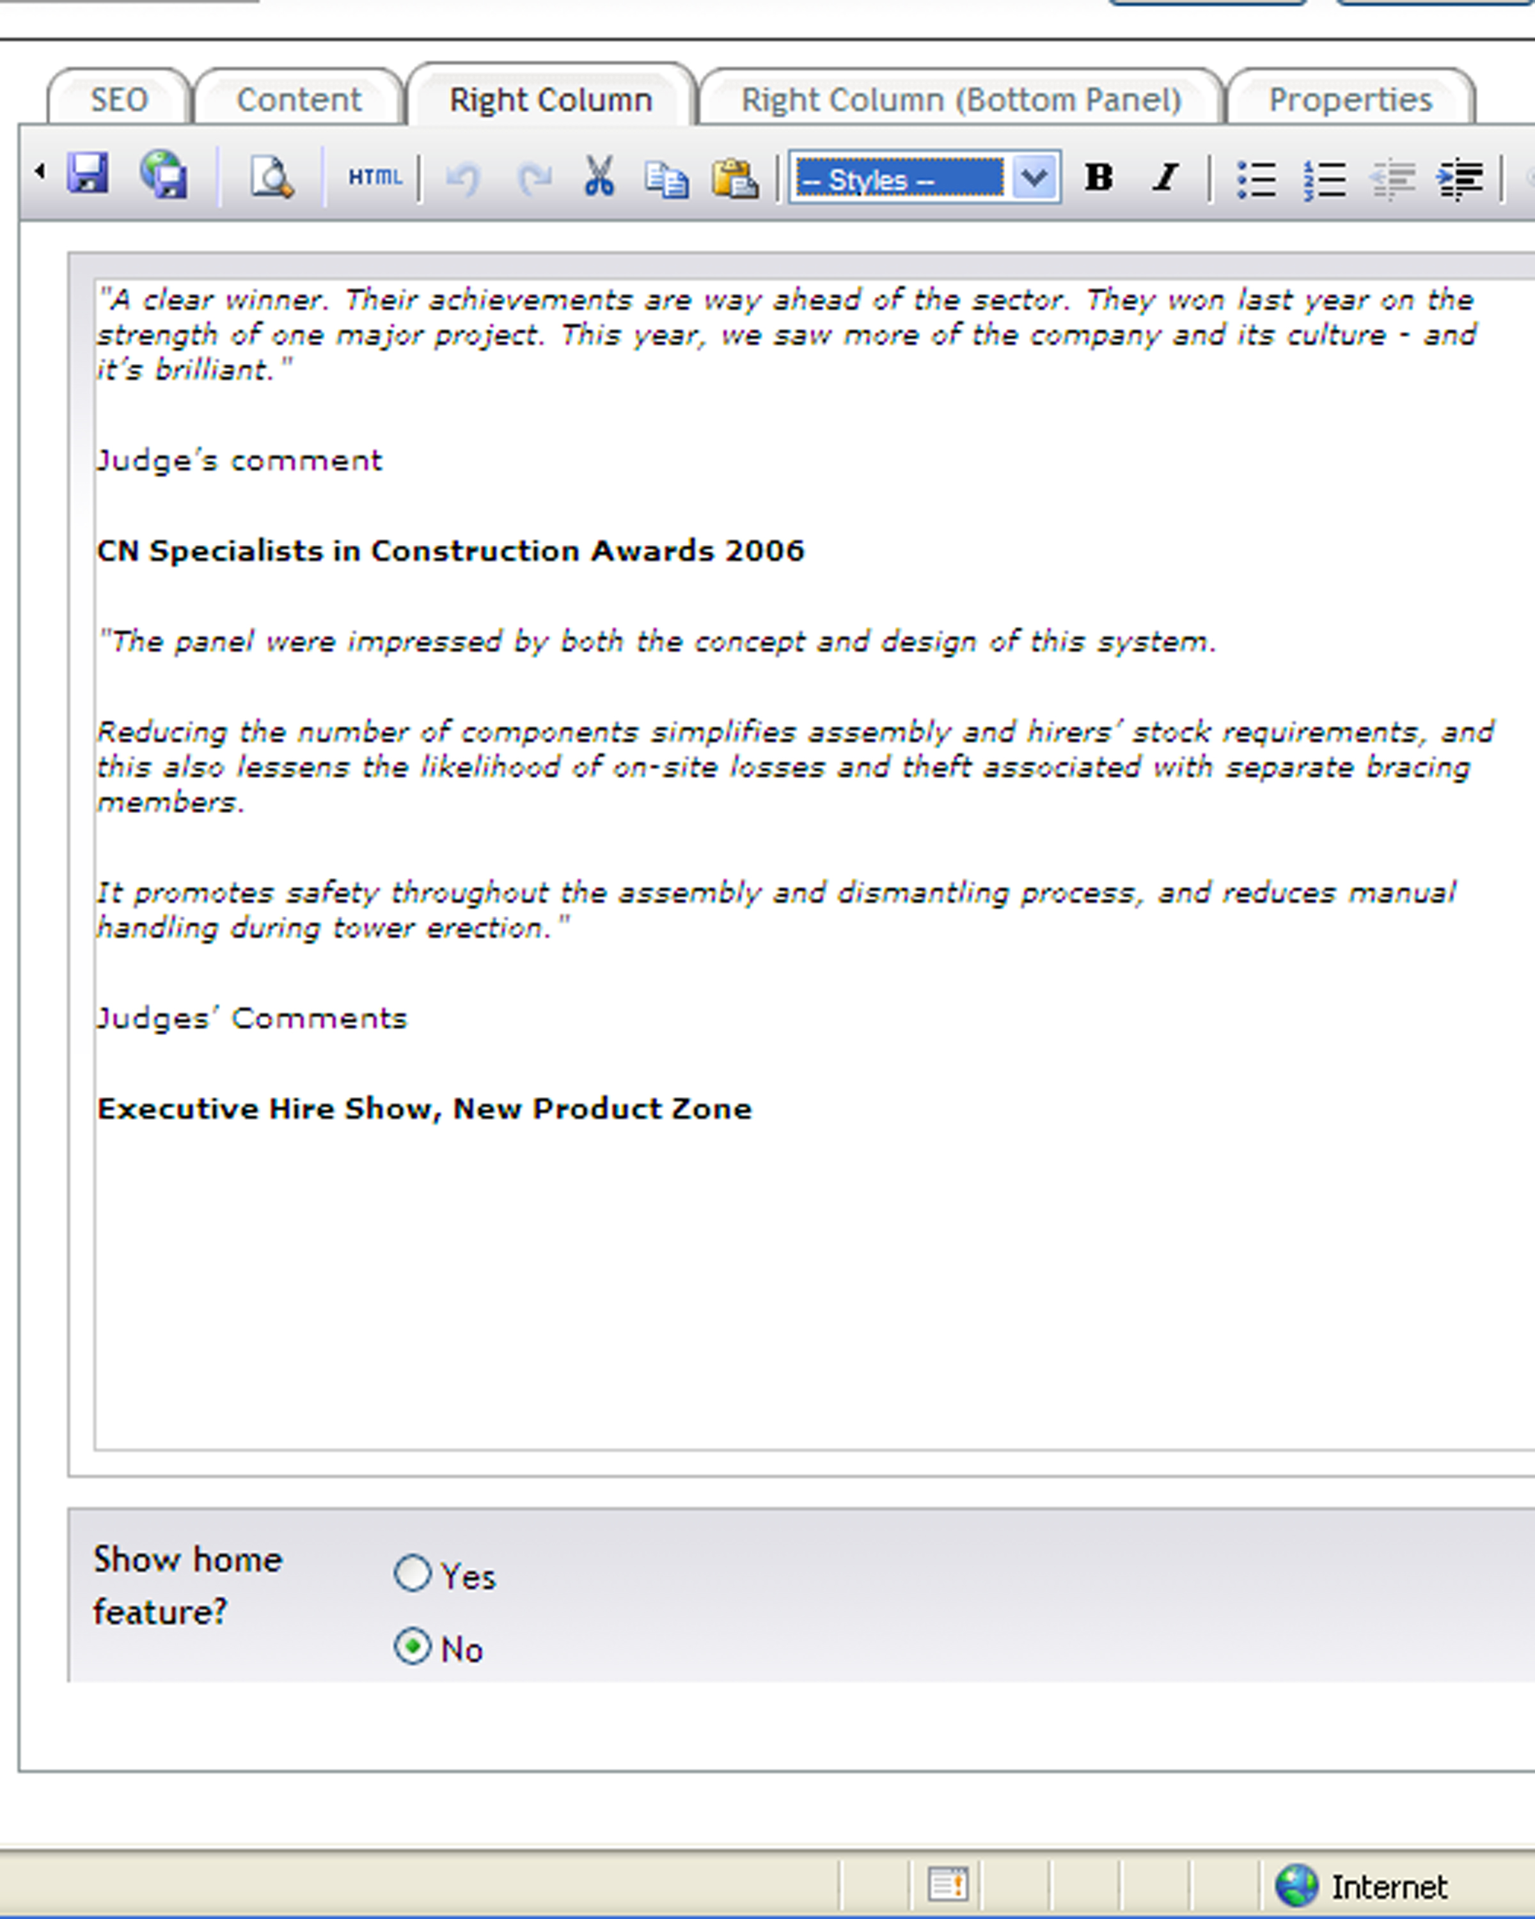Click the Paste clipboard icon
Image resolution: width=1535 pixels, height=1919 pixels.
pos(734,177)
